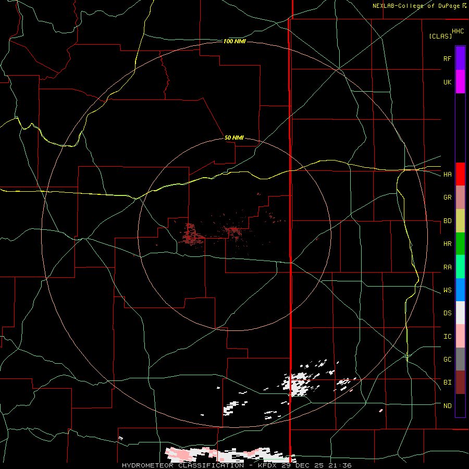Click the GC gray legend swatch
The height and width of the screenshot is (469, 469).
point(460,359)
